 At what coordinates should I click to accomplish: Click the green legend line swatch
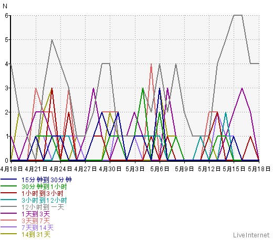8,186
